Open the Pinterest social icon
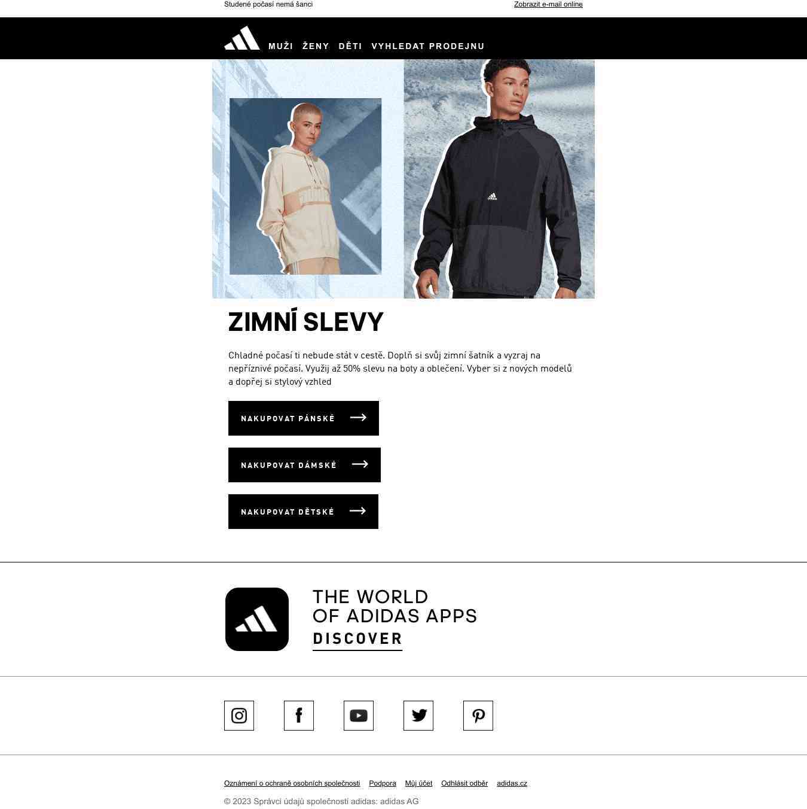Image resolution: width=807 pixels, height=809 pixels. pos(478,716)
